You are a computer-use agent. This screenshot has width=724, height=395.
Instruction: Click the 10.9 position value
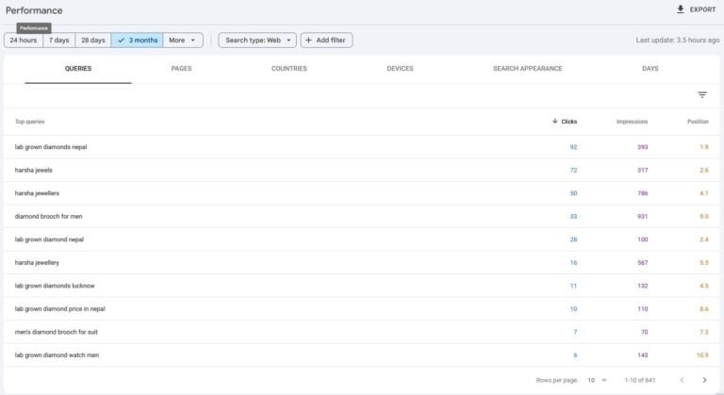(702, 354)
